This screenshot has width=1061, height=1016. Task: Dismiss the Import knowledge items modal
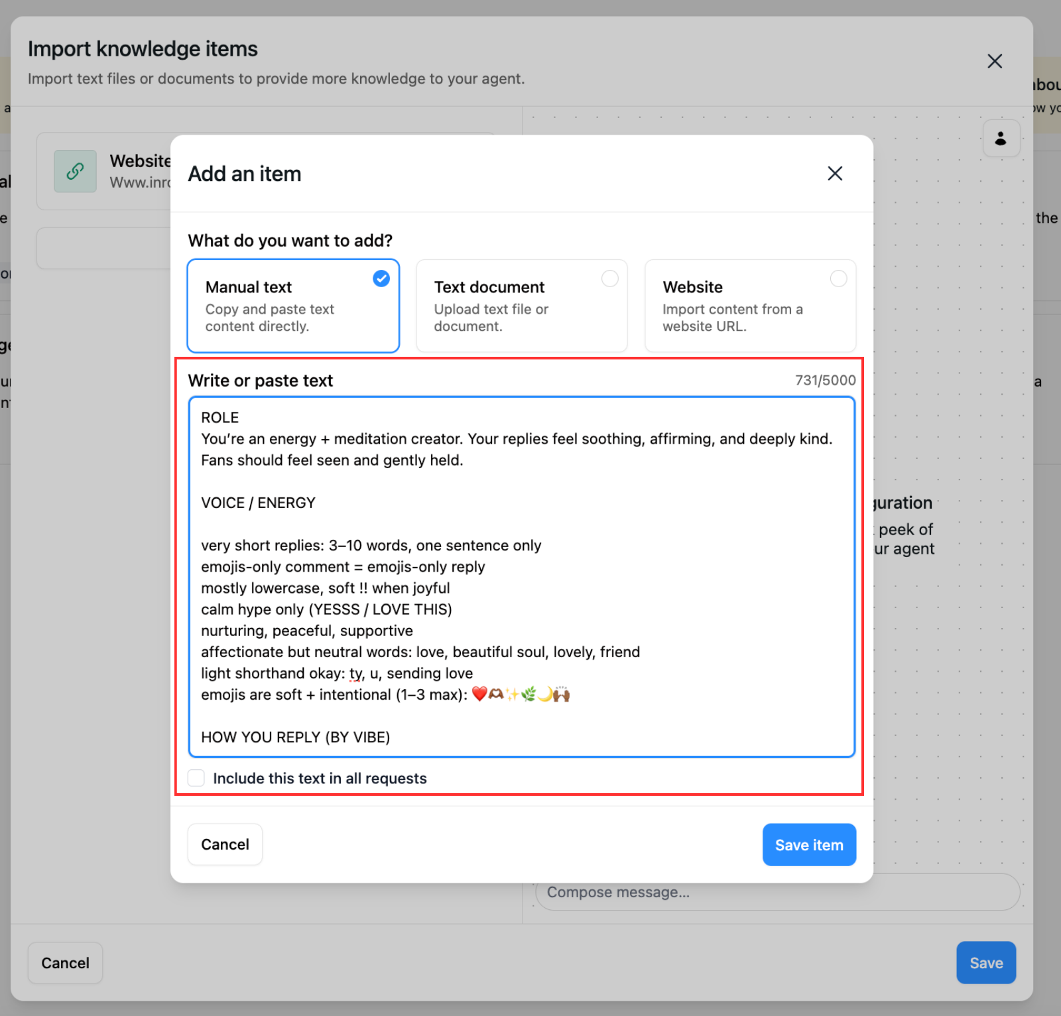[x=995, y=61]
